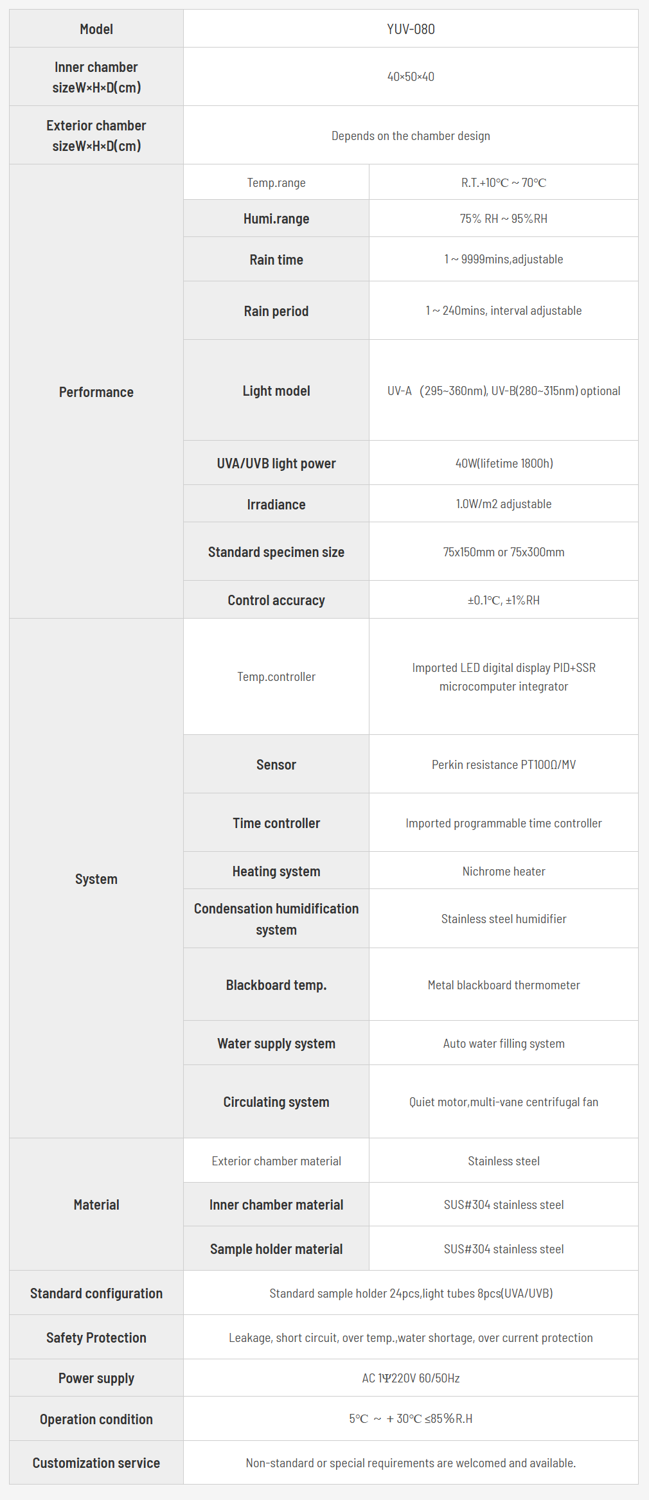The height and width of the screenshot is (1500, 649).
Task: Select the Humi.range row label
Action: click(x=276, y=218)
